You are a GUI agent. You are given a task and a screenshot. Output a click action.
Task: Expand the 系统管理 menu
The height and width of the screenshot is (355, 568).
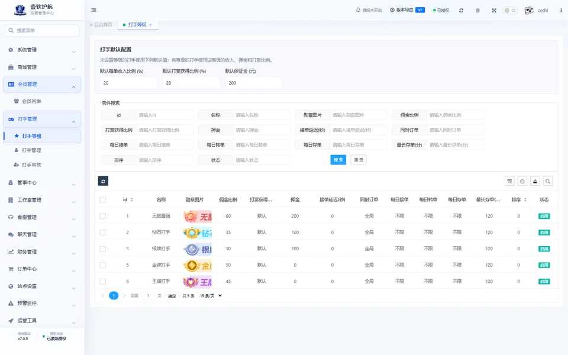(x=42, y=50)
